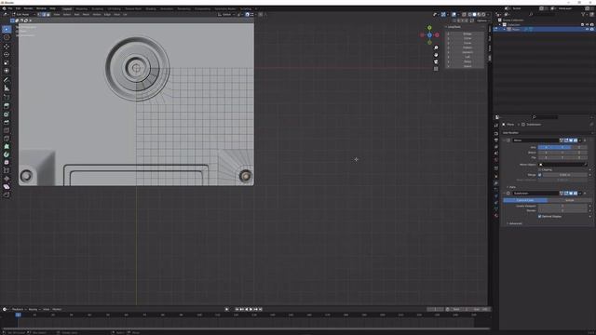Enable face select mode

click(48, 15)
